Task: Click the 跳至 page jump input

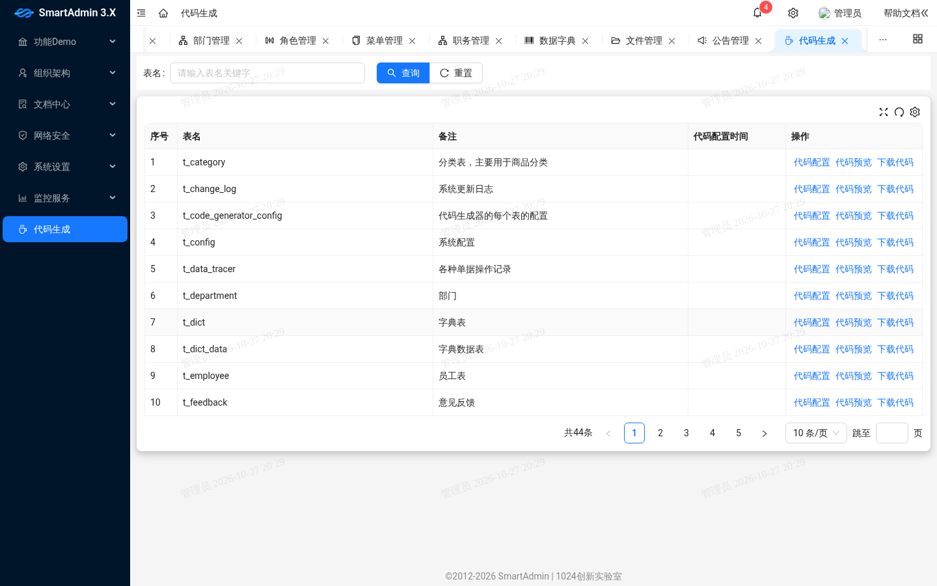Action: [892, 433]
